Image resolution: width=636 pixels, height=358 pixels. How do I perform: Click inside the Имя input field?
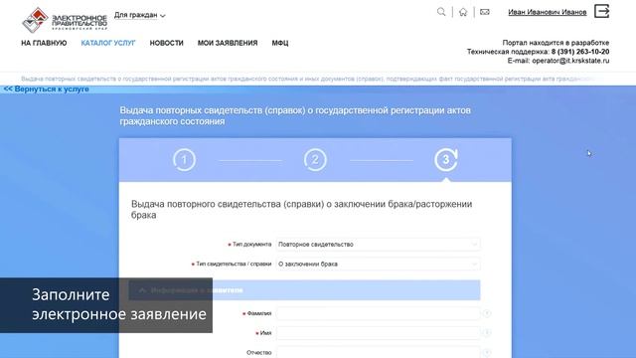[x=378, y=333]
